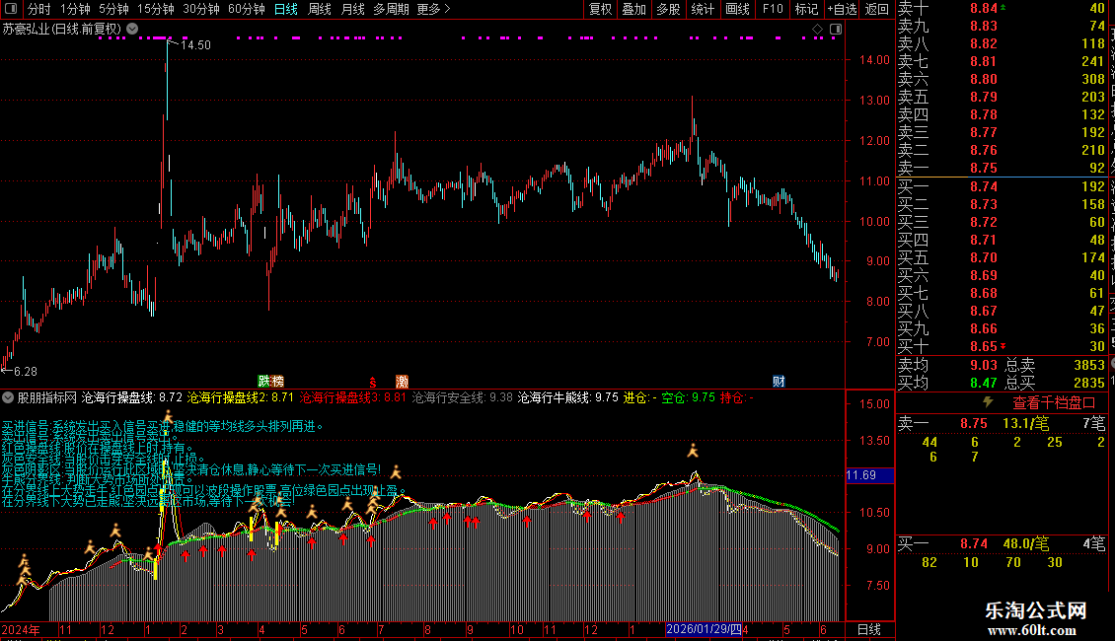Screen dimensions: 1115x641
Task: Click 买一 bid price 8.74 in order book
Action: (984, 186)
